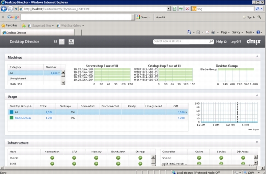This screenshot has height=175, width=266.
Task: Click magnifier icon in Desktop Director search
Action: [x=211, y=41]
